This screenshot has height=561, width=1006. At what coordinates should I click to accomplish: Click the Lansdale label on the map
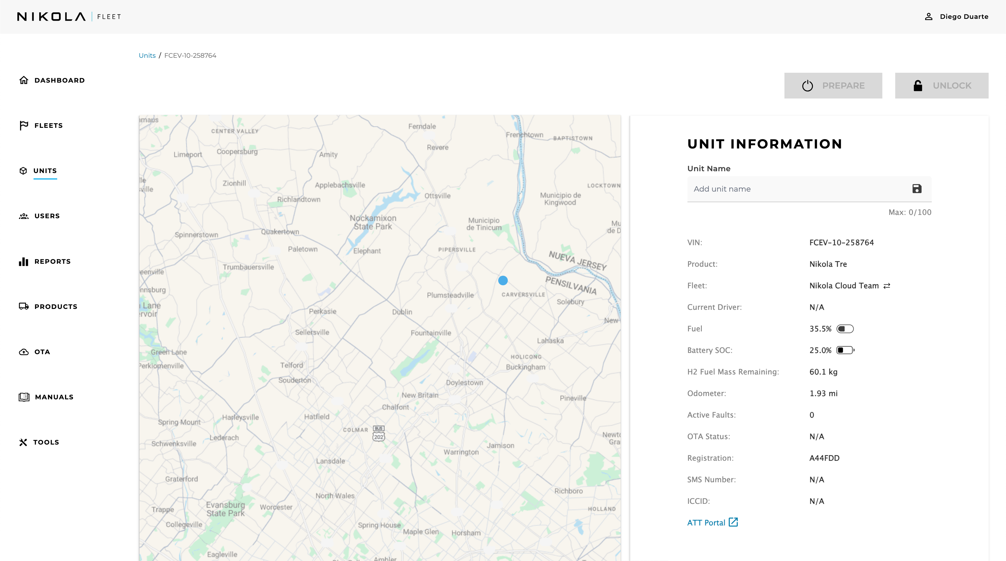(330, 461)
